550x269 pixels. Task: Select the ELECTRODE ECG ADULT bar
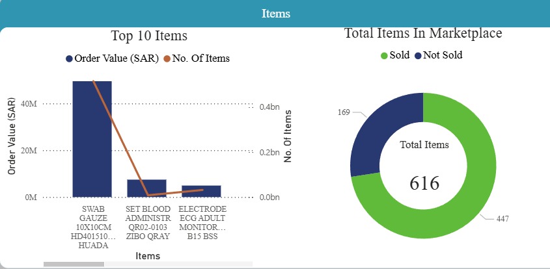click(201, 191)
